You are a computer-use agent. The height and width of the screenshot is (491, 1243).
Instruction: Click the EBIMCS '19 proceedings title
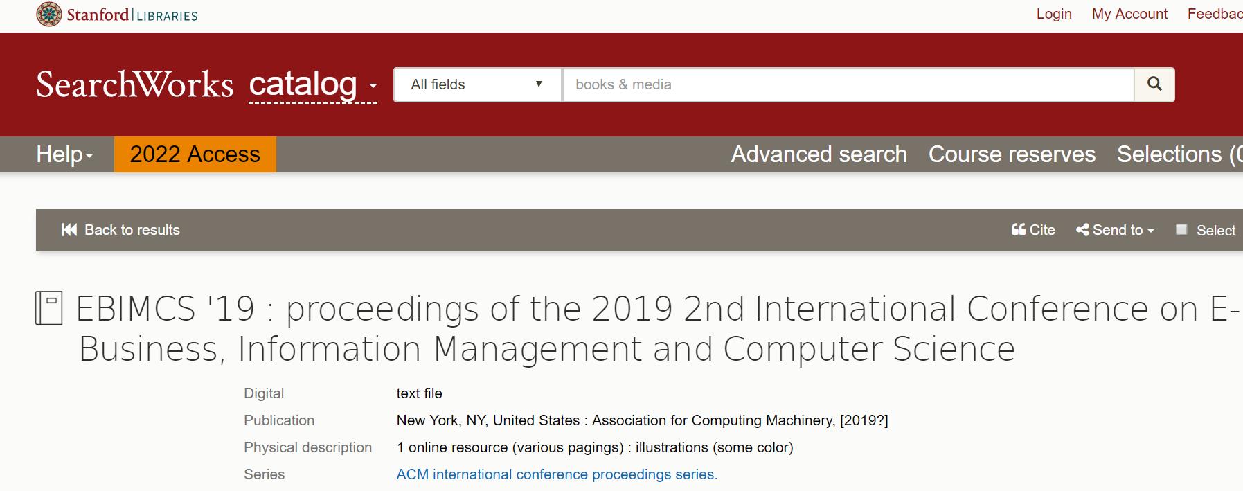[x=658, y=328]
